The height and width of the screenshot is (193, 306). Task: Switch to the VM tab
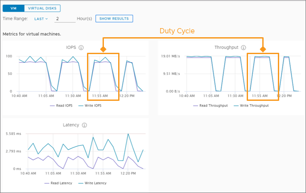[13, 8]
